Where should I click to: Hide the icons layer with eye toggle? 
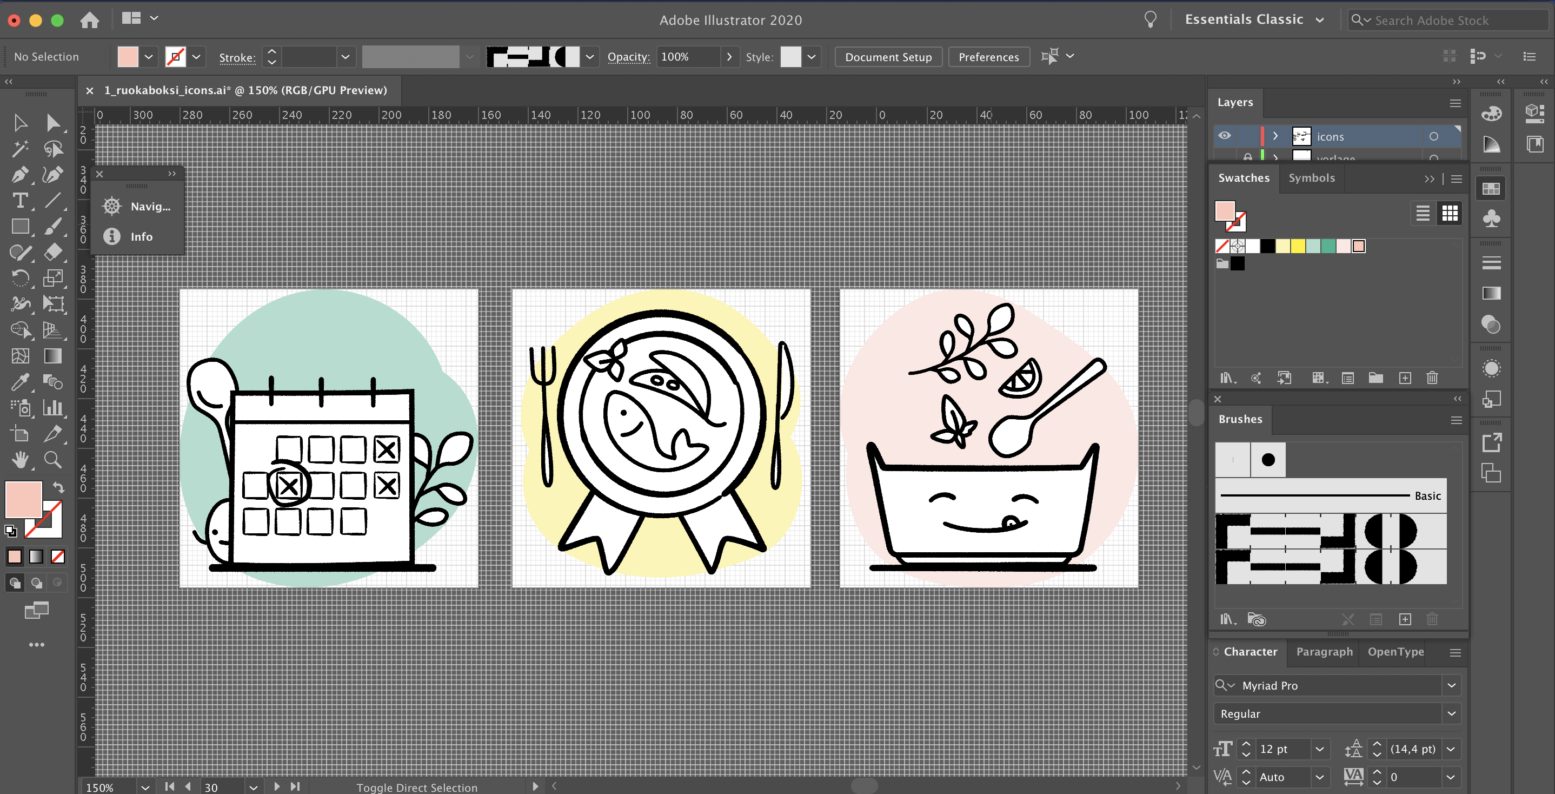1224,136
